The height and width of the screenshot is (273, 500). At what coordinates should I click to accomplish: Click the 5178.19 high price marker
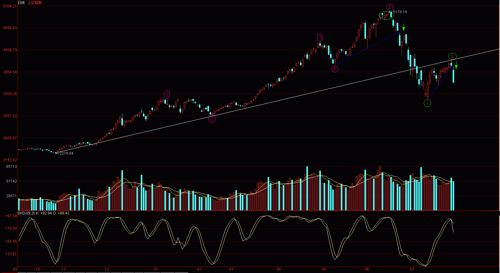point(400,12)
